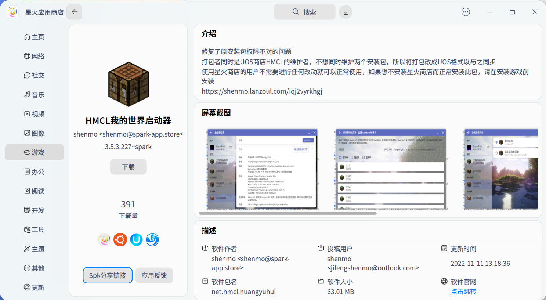
Task: Click the HMCL crafting table app icon
Action: click(x=129, y=84)
